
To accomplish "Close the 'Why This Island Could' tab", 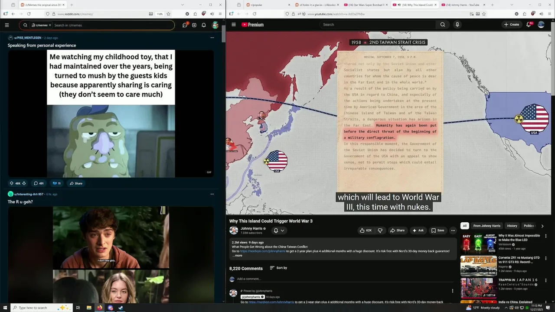I will point(435,5).
